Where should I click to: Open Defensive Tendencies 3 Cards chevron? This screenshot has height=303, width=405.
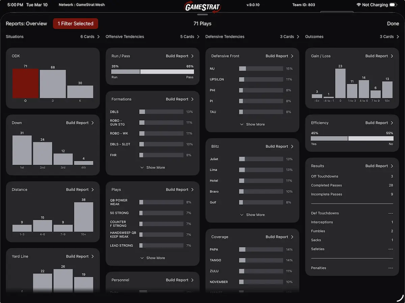(298, 37)
